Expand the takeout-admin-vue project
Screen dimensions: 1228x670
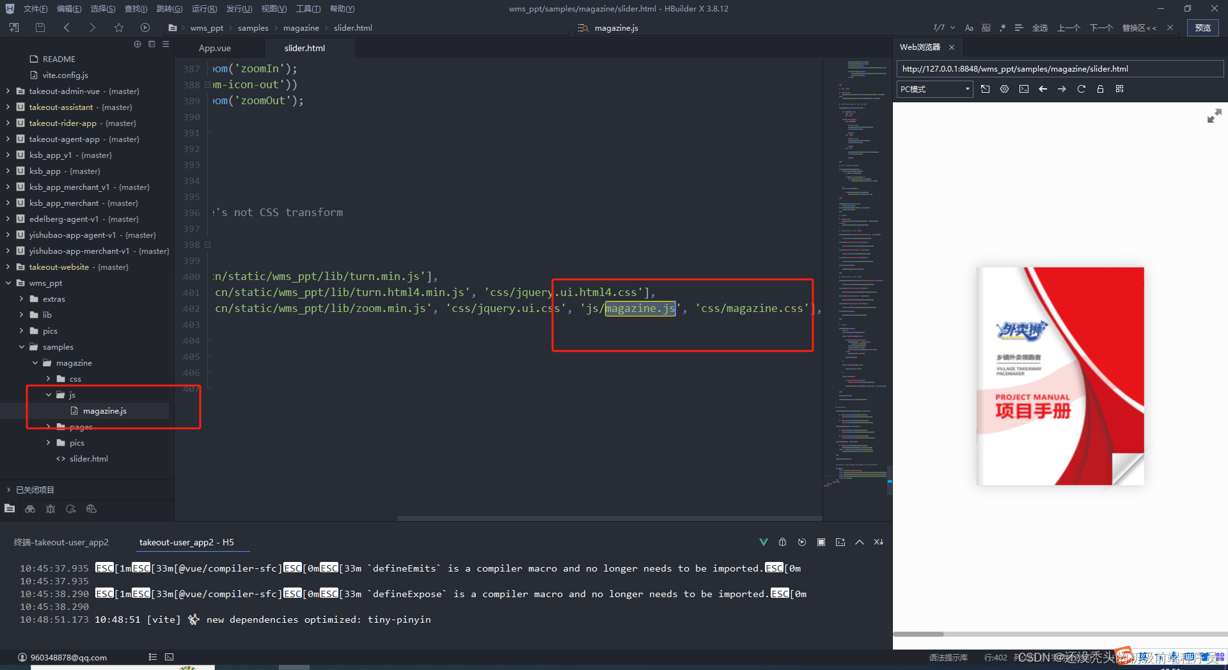(x=8, y=91)
